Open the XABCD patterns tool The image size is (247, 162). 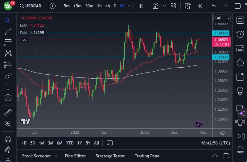pyautogui.click(x=8, y=53)
